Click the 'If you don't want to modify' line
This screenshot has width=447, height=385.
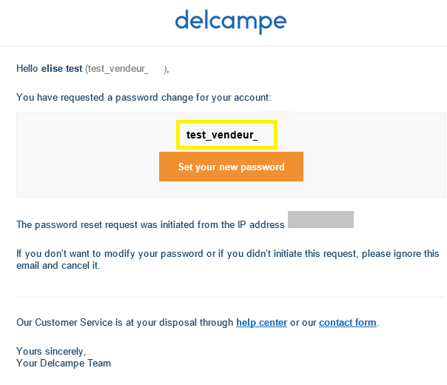(x=227, y=253)
